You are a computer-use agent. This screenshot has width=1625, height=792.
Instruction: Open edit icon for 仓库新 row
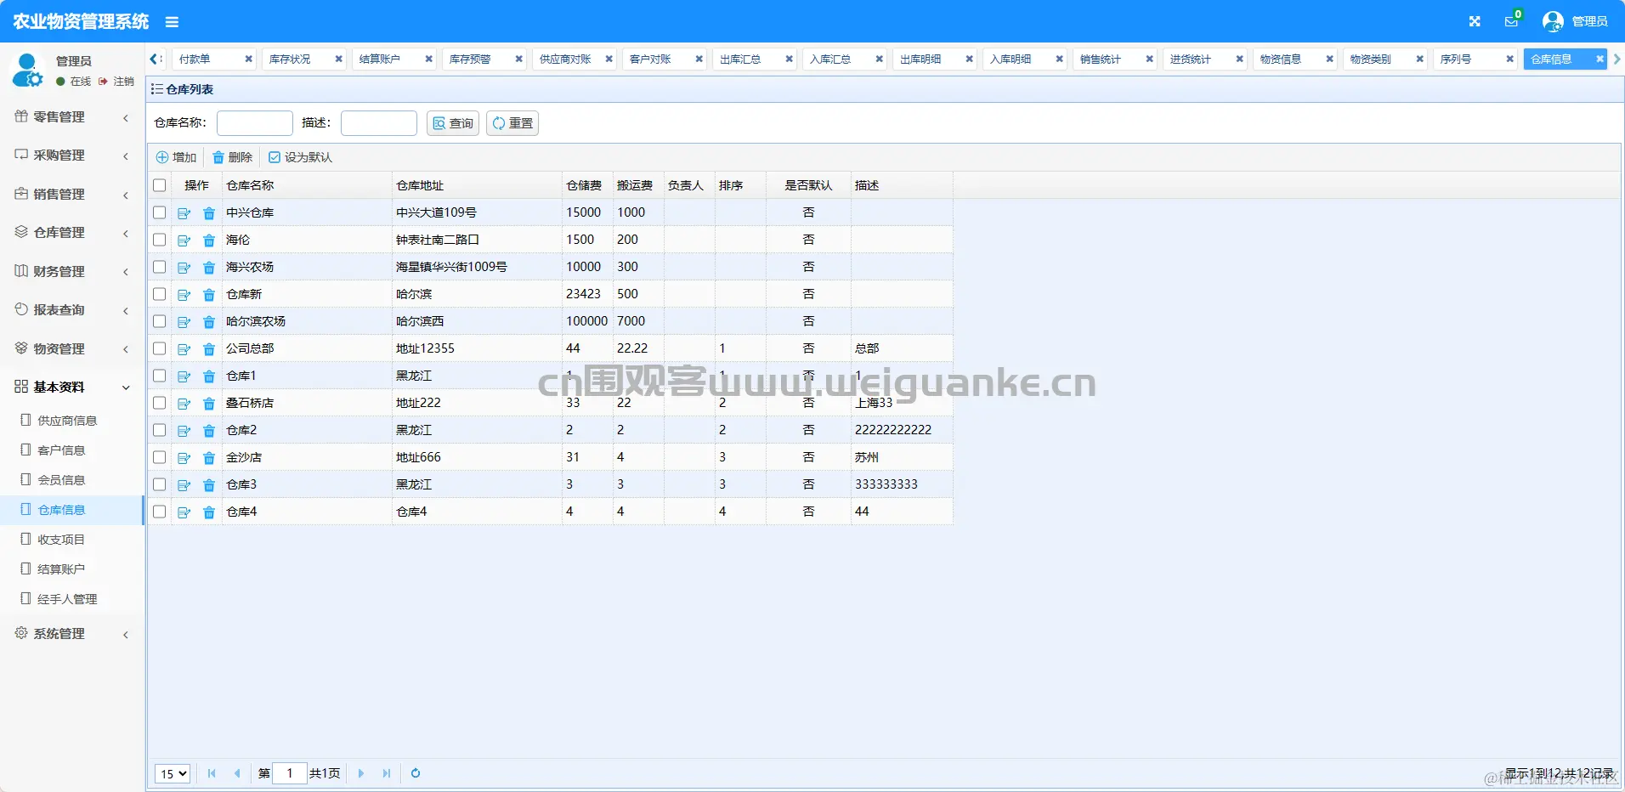click(184, 295)
